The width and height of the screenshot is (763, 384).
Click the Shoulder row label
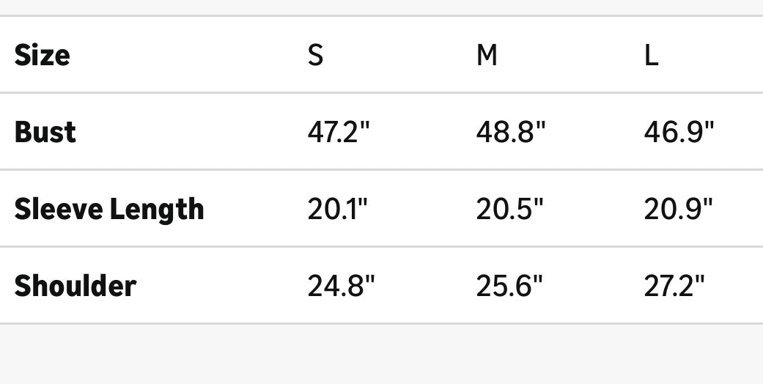(75, 286)
